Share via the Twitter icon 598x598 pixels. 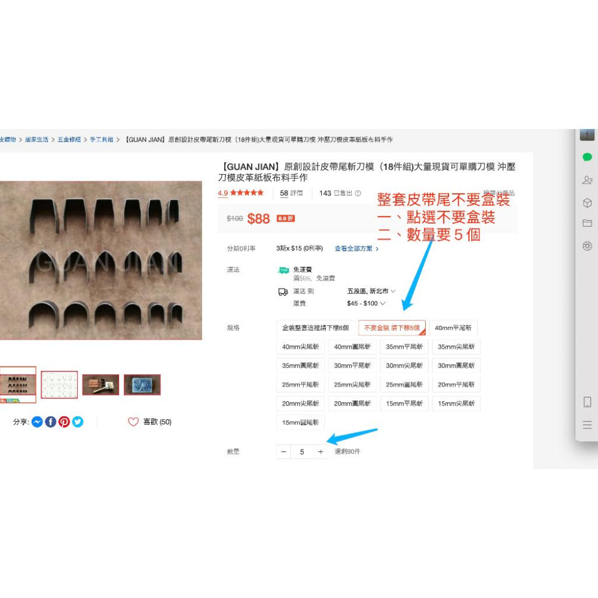tap(78, 422)
